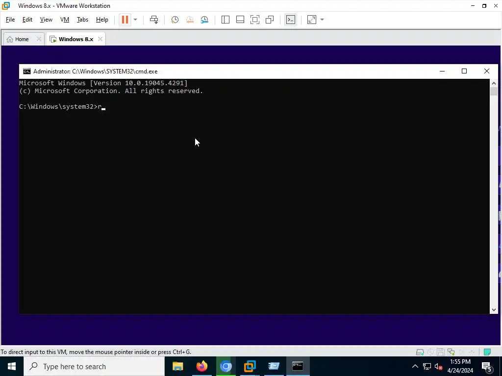
Task: Toggle the console view icon
Action: (x=291, y=20)
